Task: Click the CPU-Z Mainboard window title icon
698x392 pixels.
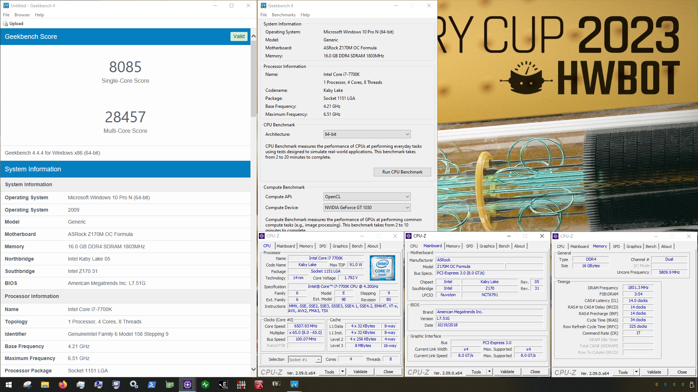Action: point(409,236)
